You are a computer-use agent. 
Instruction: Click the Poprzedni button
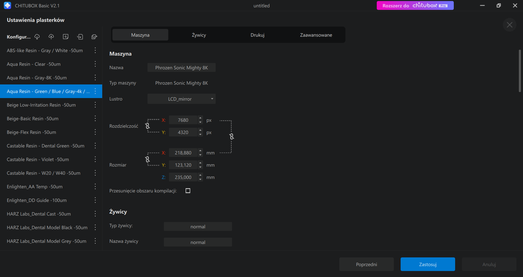[x=367, y=264]
